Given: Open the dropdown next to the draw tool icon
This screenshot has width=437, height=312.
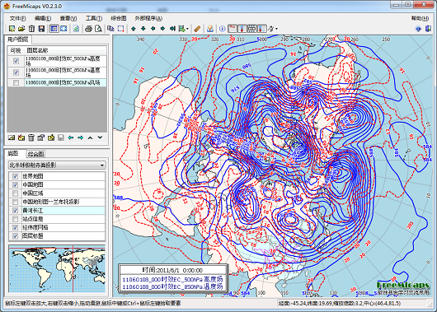Looking at the screenshot, I should click(x=276, y=29).
